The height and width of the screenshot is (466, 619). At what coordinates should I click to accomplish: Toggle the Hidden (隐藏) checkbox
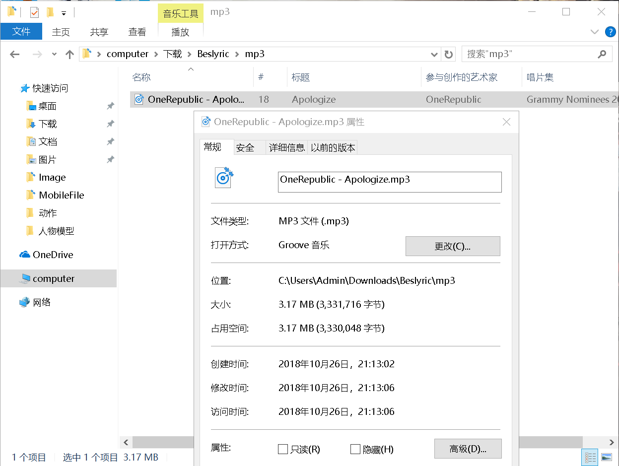point(355,450)
